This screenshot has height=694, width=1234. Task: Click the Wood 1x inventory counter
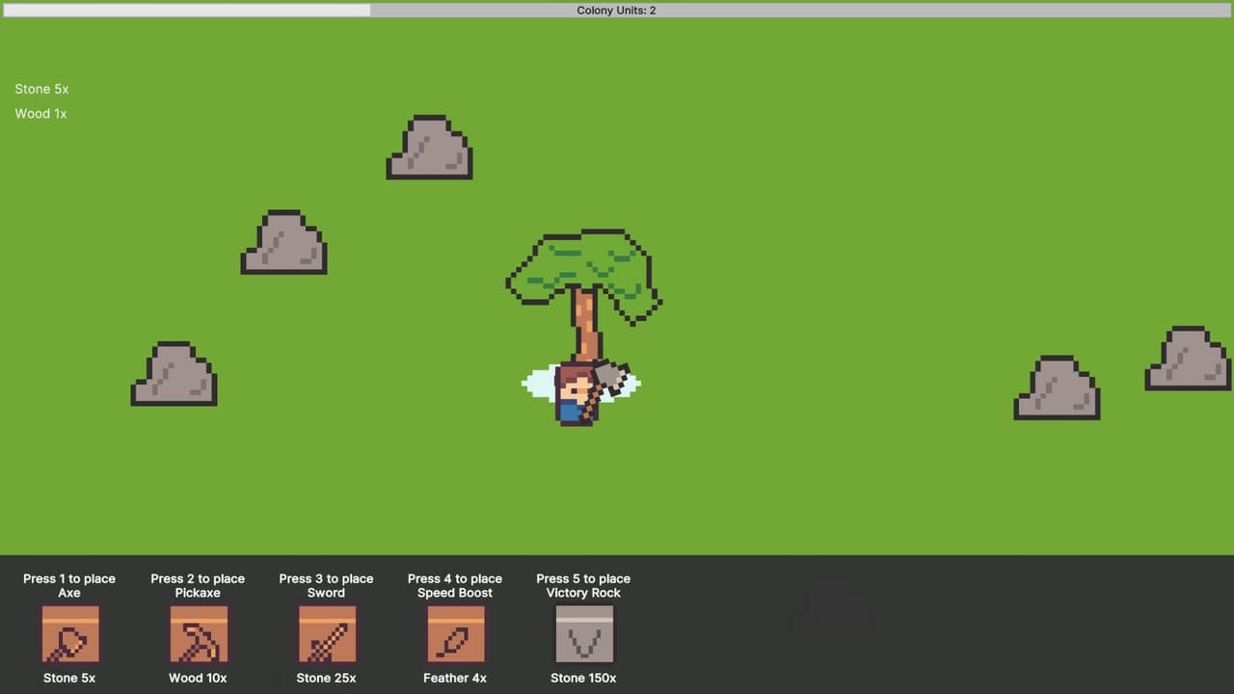tap(40, 114)
